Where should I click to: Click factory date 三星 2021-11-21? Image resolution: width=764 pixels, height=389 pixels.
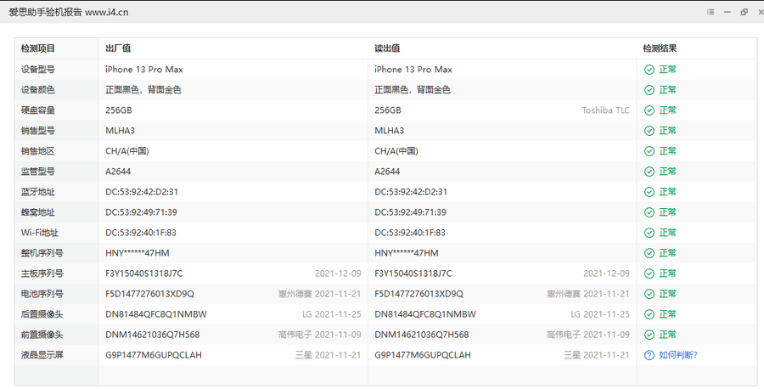(x=328, y=355)
